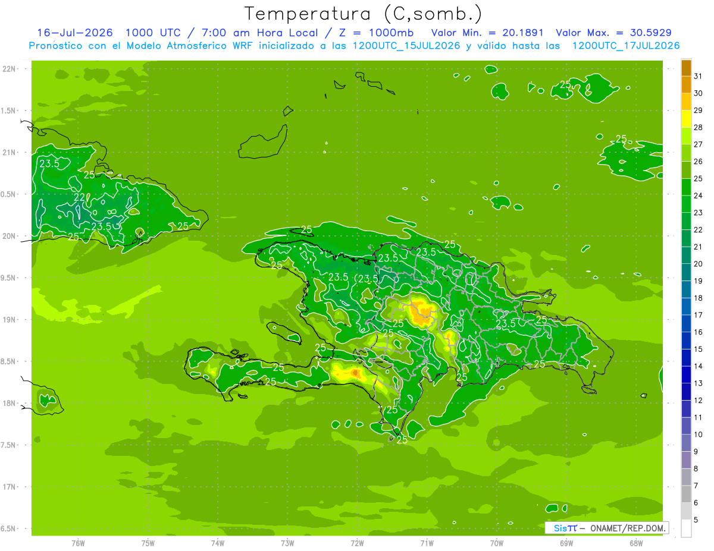Click the "75W" longitude axis label
Viewport: 714px width, 551px height.
pos(148,543)
